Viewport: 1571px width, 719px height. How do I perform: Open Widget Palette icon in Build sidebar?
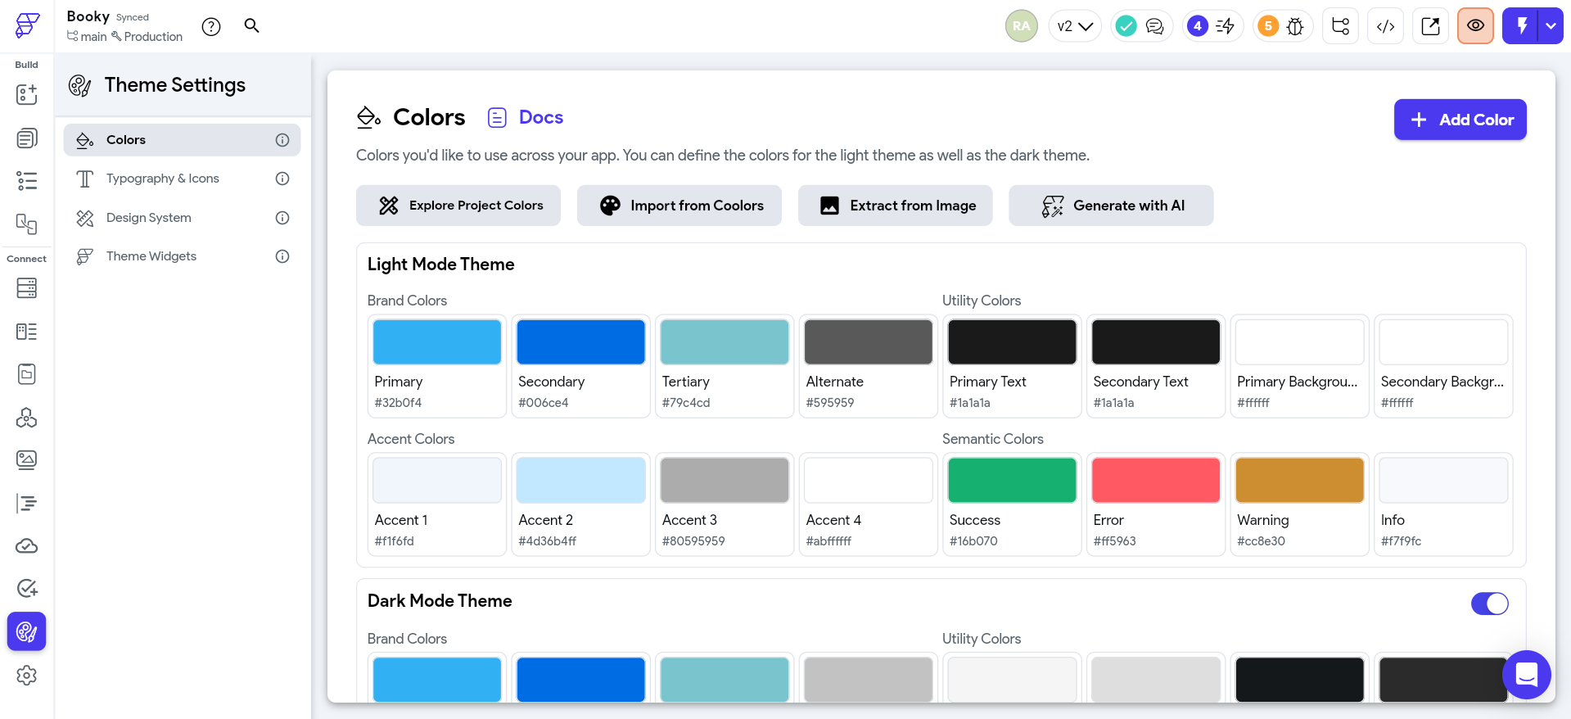click(x=27, y=94)
